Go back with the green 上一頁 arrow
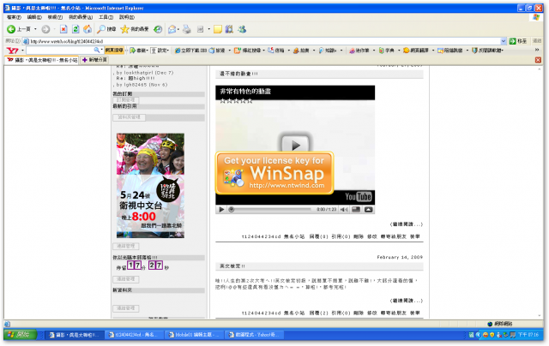The image size is (549, 346). pyautogui.click(x=19, y=29)
